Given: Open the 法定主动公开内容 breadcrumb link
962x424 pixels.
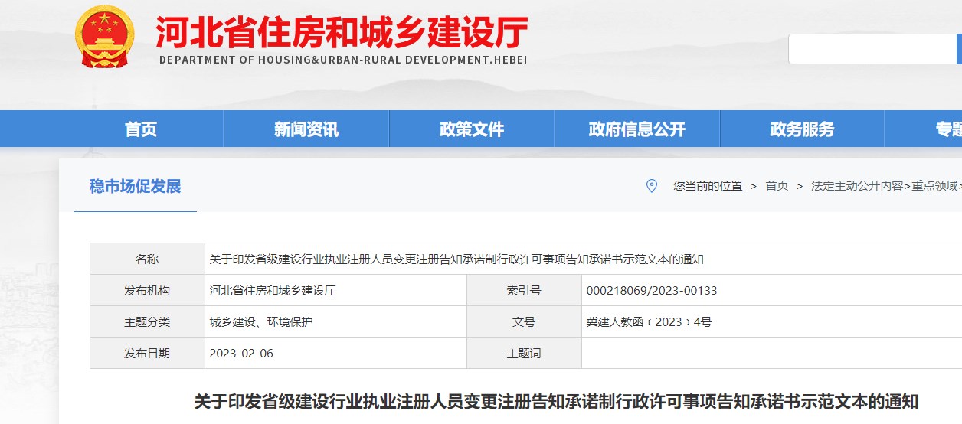Looking at the screenshot, I should point(857,186).
